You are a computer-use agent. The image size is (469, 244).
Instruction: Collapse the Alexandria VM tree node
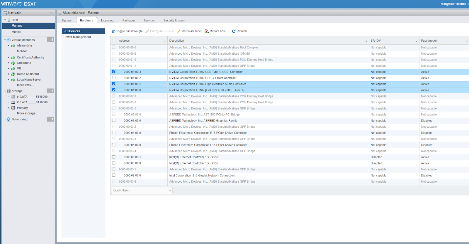9,46
